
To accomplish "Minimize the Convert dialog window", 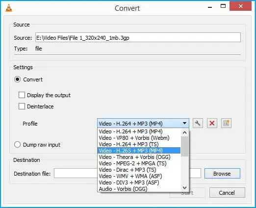I will pos(210,7).
